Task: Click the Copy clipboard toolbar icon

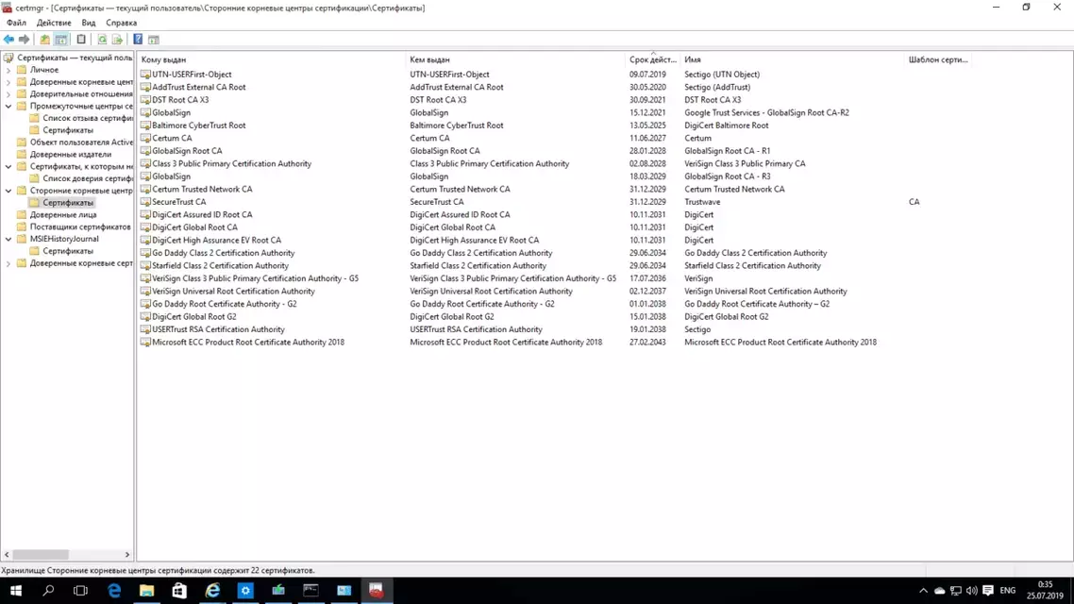Action: point(81,40)
